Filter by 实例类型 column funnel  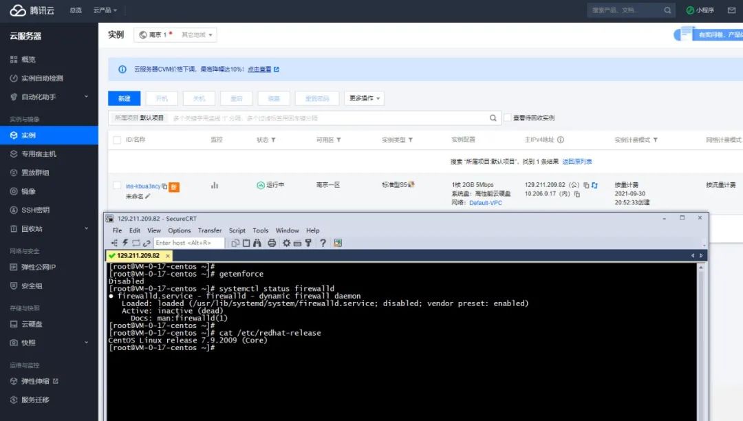tap(410, 140)
